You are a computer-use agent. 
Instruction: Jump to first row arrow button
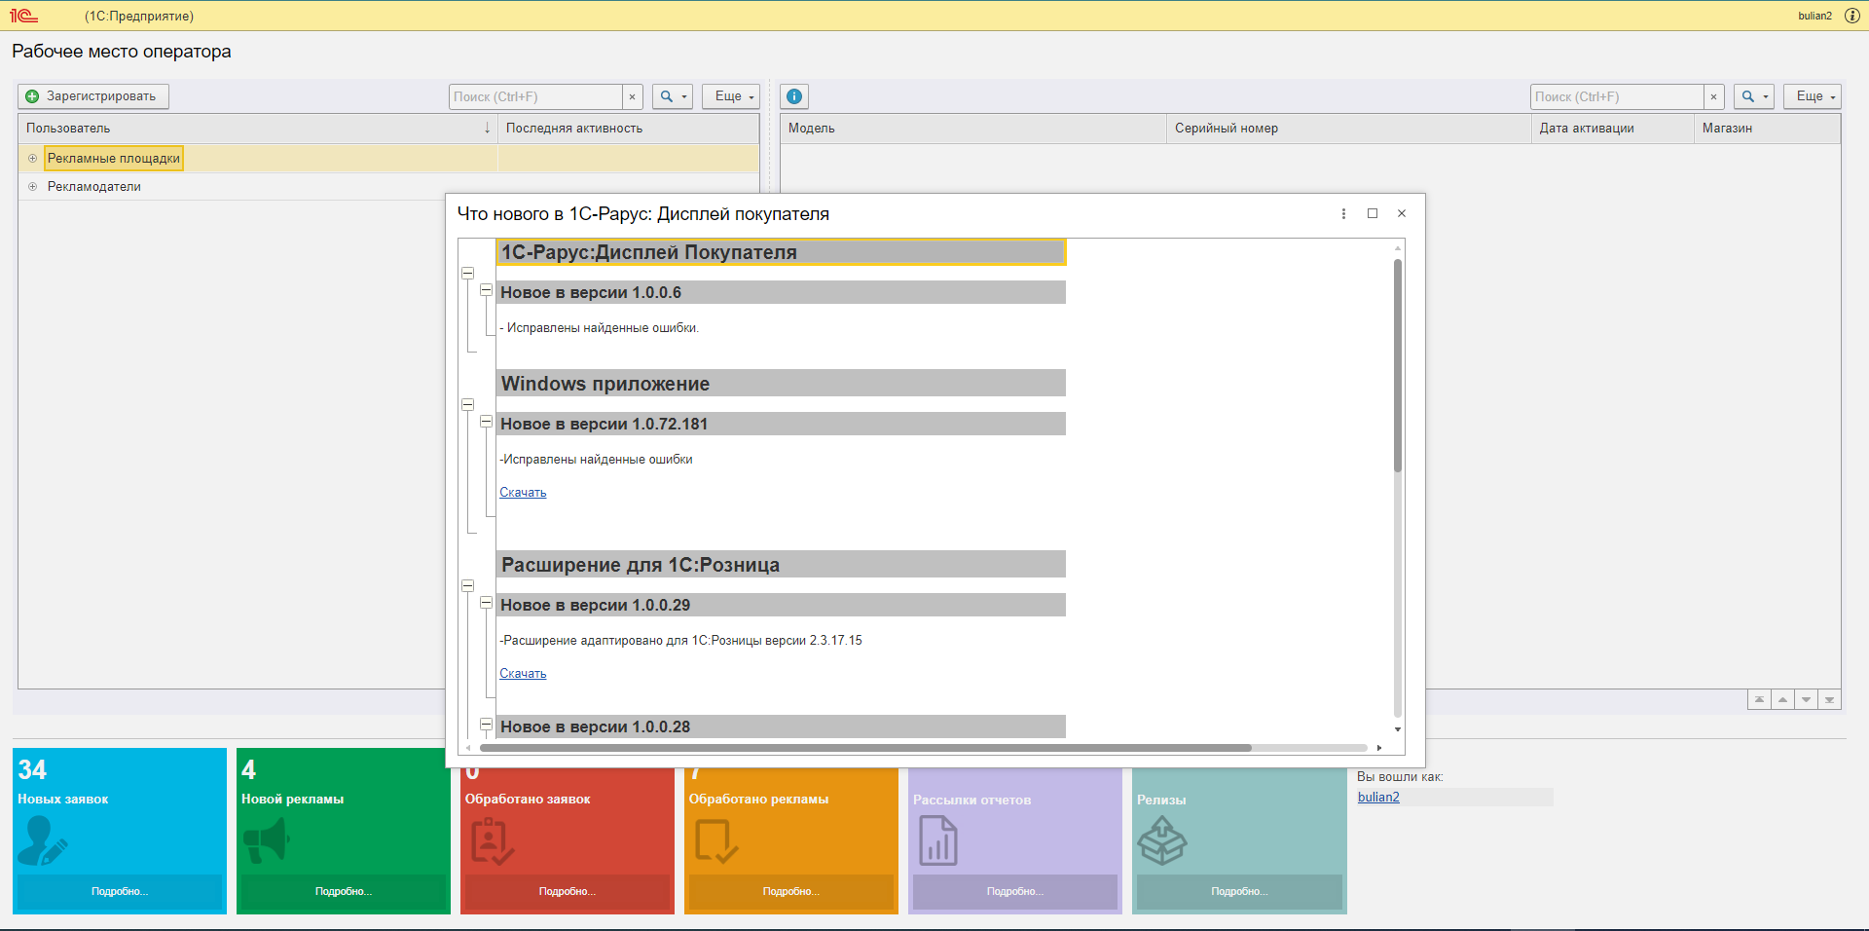[x=1759, y=699]
